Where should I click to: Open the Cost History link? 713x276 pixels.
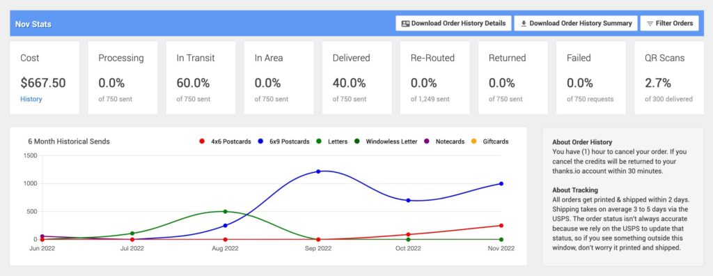click(x=31, y=99)
